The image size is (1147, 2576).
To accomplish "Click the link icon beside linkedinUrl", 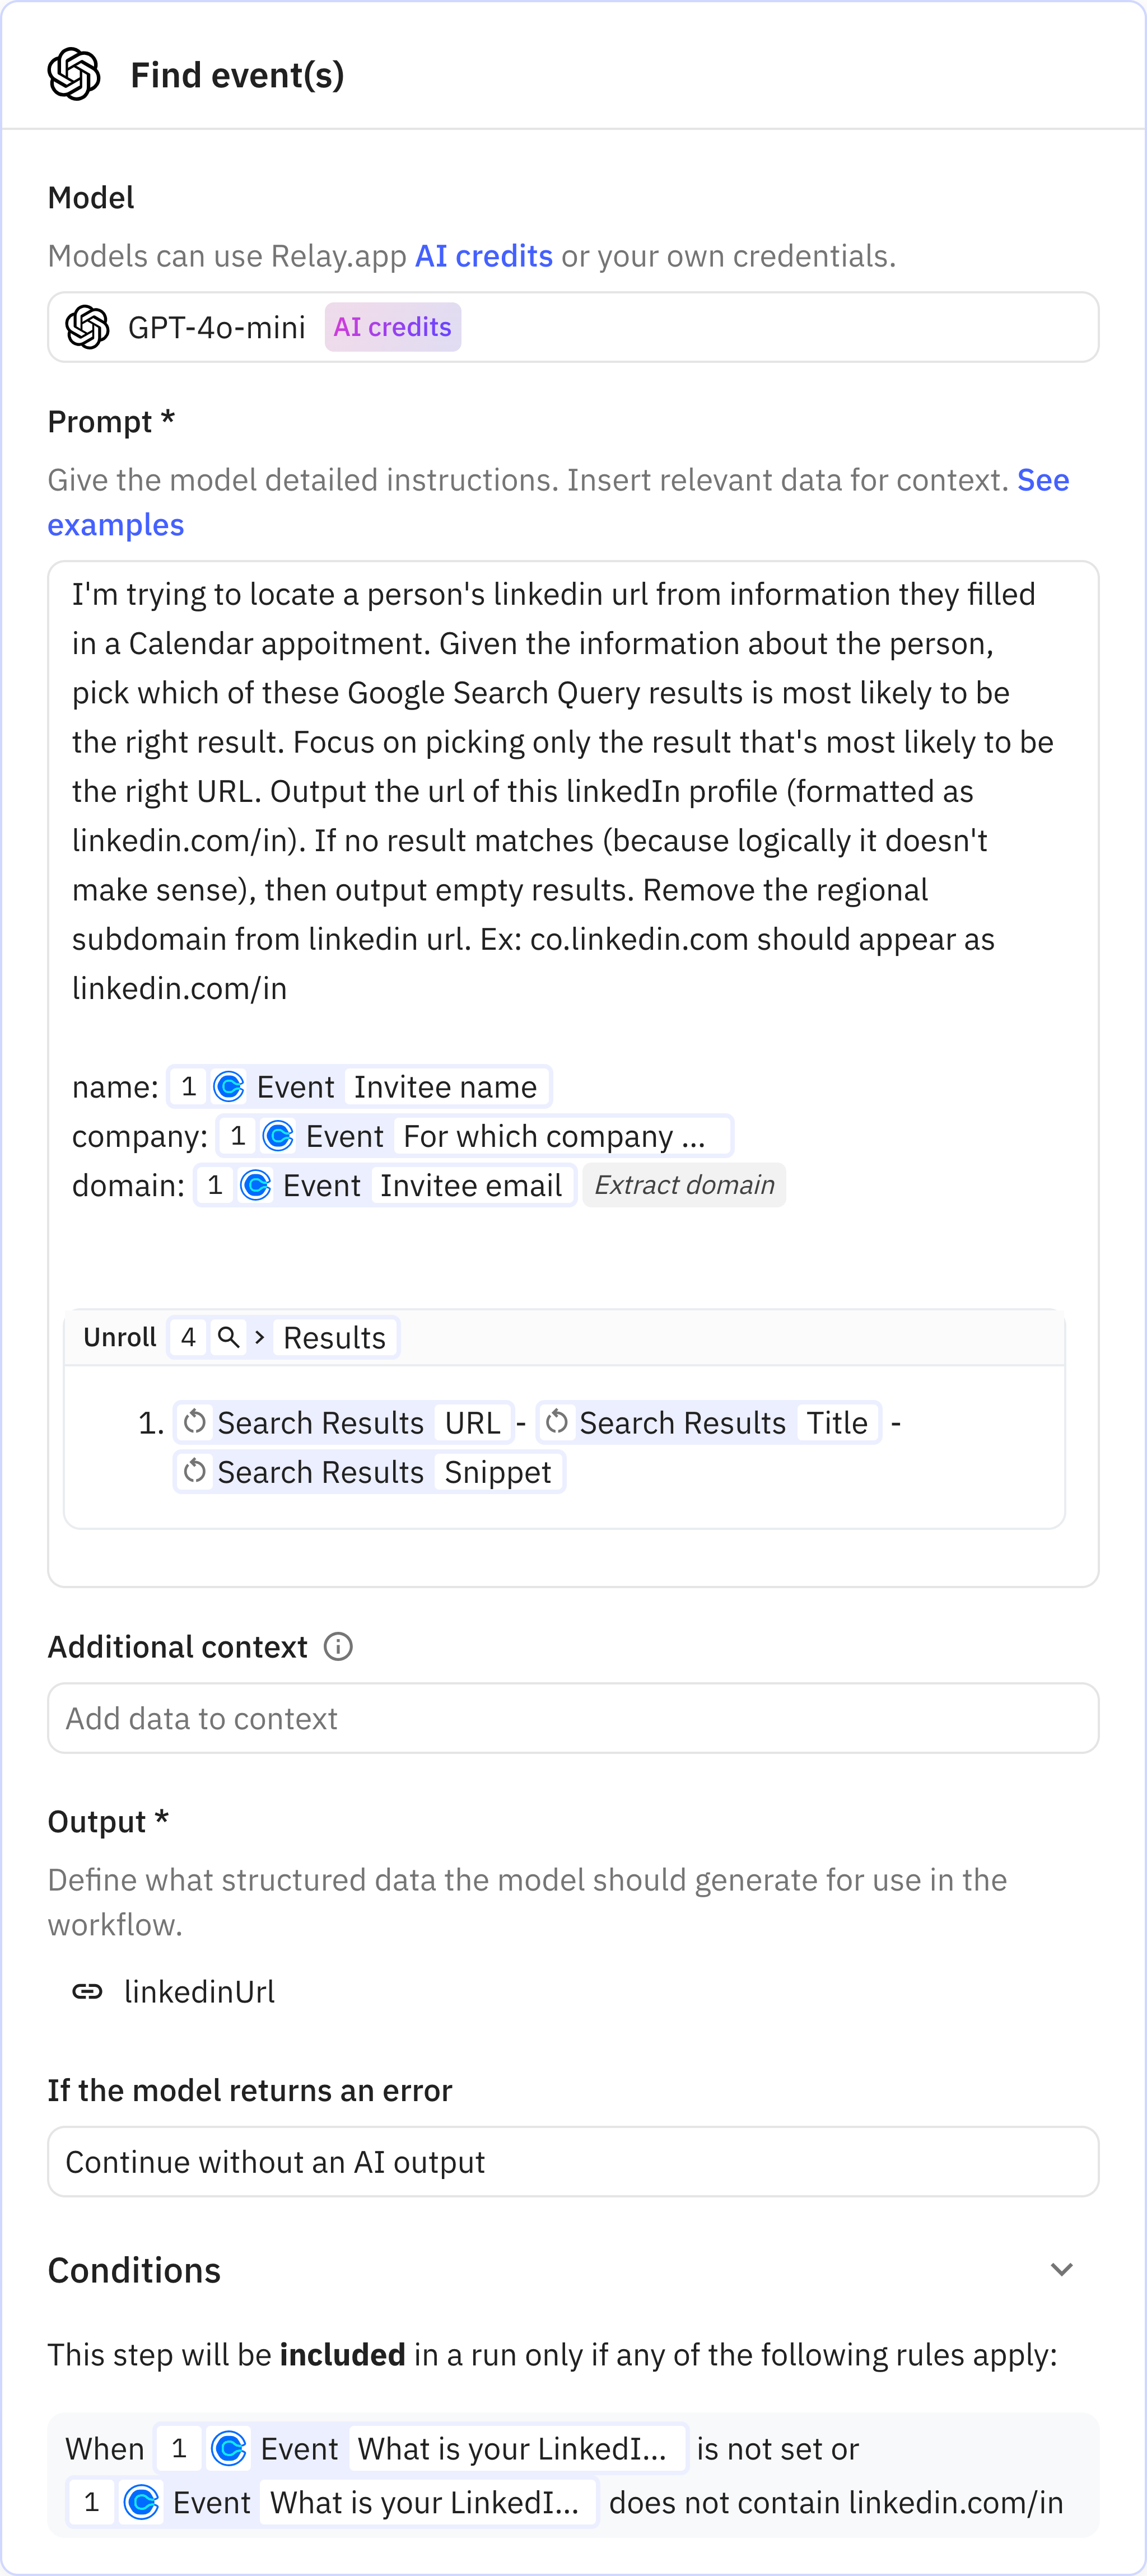I will (87, 1991).
